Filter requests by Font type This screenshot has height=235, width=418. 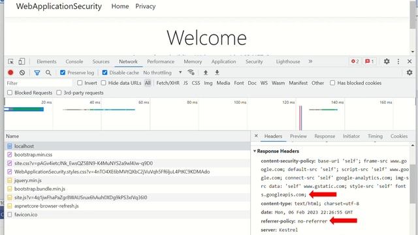(x=239, y=83)
